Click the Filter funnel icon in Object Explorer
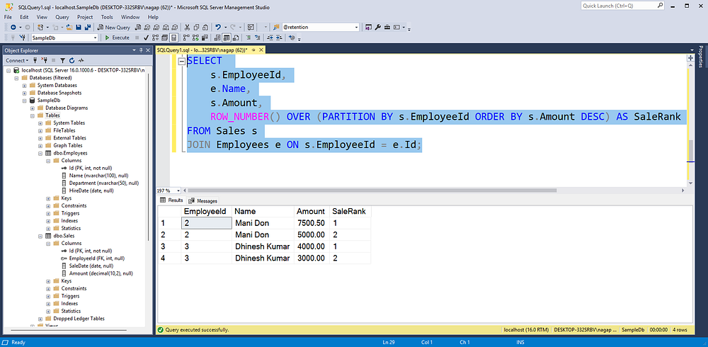This screenshot has height=347, width=708. click(x=63, y=60)
